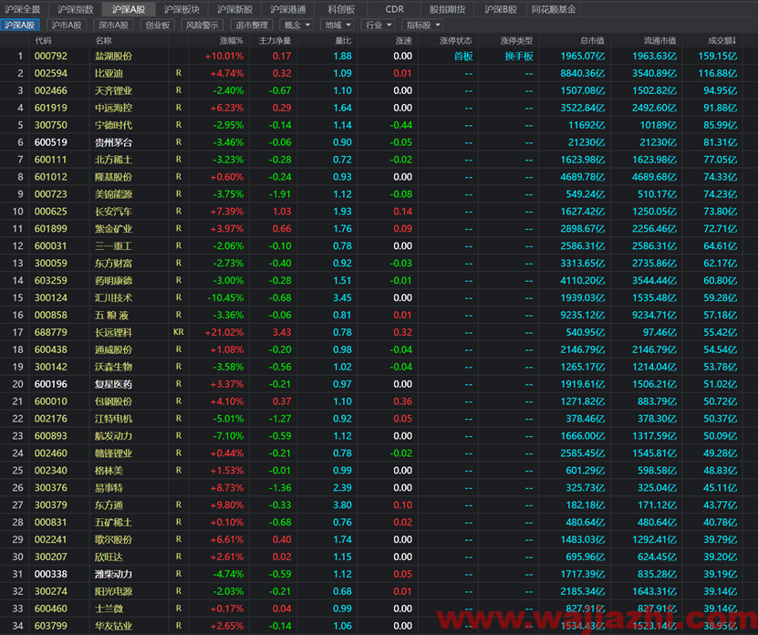Image resolution: width=758 pixels, height=635 pixels.
Task: Click the 涨停类型 column header
Action: [516, 41]
